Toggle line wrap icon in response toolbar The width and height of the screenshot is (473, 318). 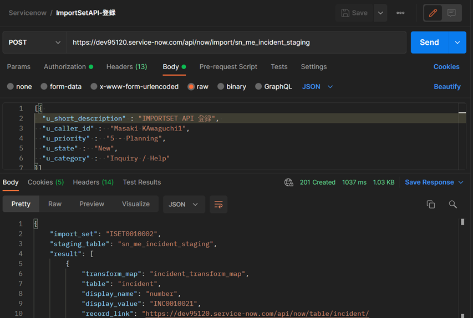coord(218,204)
